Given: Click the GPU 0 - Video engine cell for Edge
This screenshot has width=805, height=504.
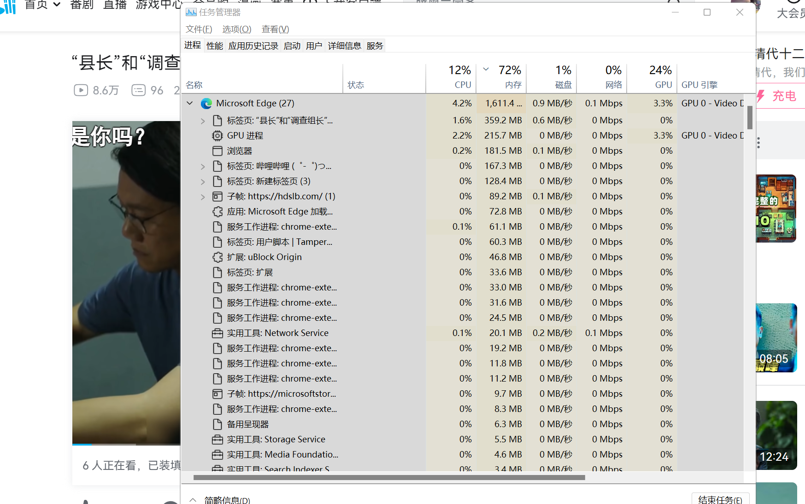Looking at the screenshot, I should (710, 104).
